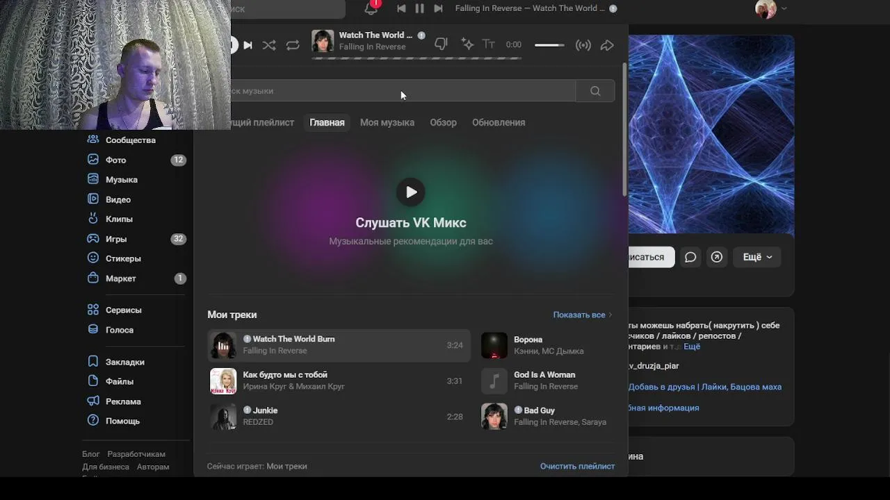Screen dimensions: 890x500
Task: Switch to the Главная tab
Action: (327, 122)
